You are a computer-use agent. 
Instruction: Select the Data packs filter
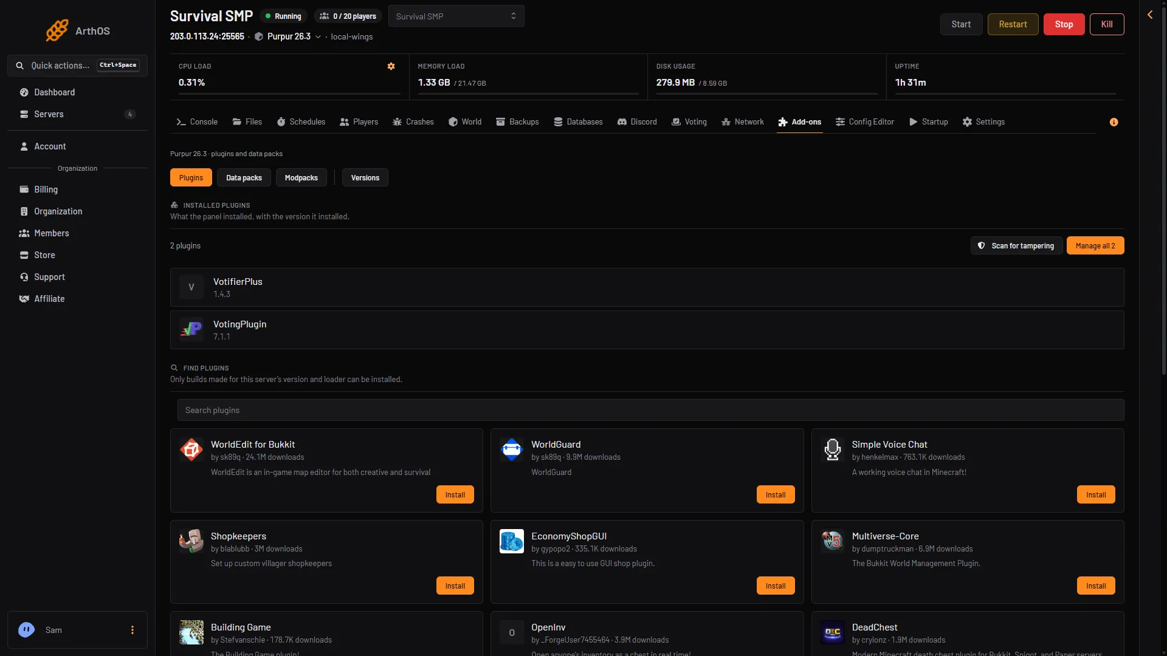(x=244, y=177)
